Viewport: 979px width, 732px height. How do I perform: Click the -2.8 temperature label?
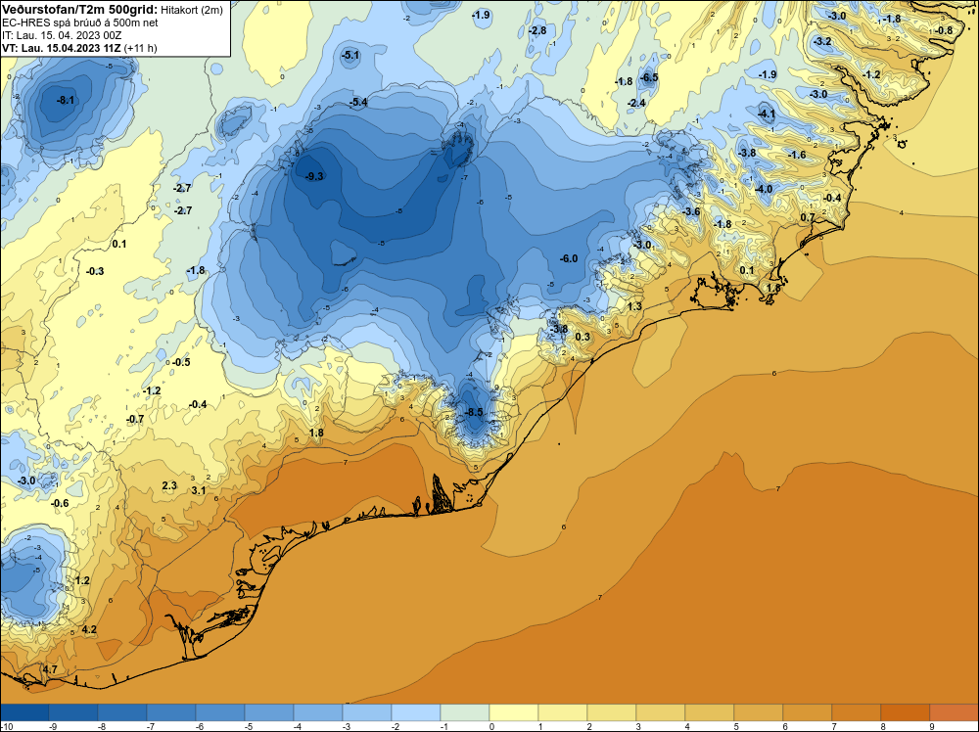[x=536, y=30]
